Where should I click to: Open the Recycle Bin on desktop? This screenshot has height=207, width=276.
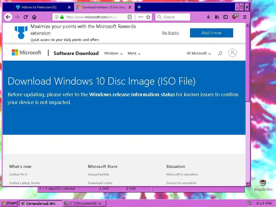(263, 185)
